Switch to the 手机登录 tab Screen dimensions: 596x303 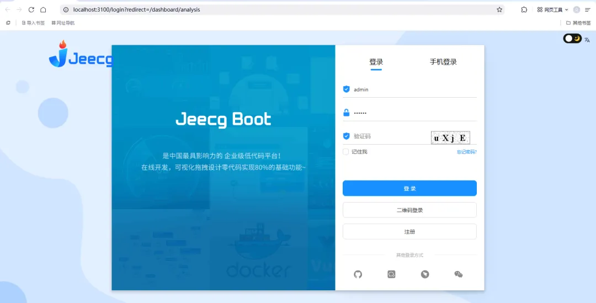[x=443, y=62]
